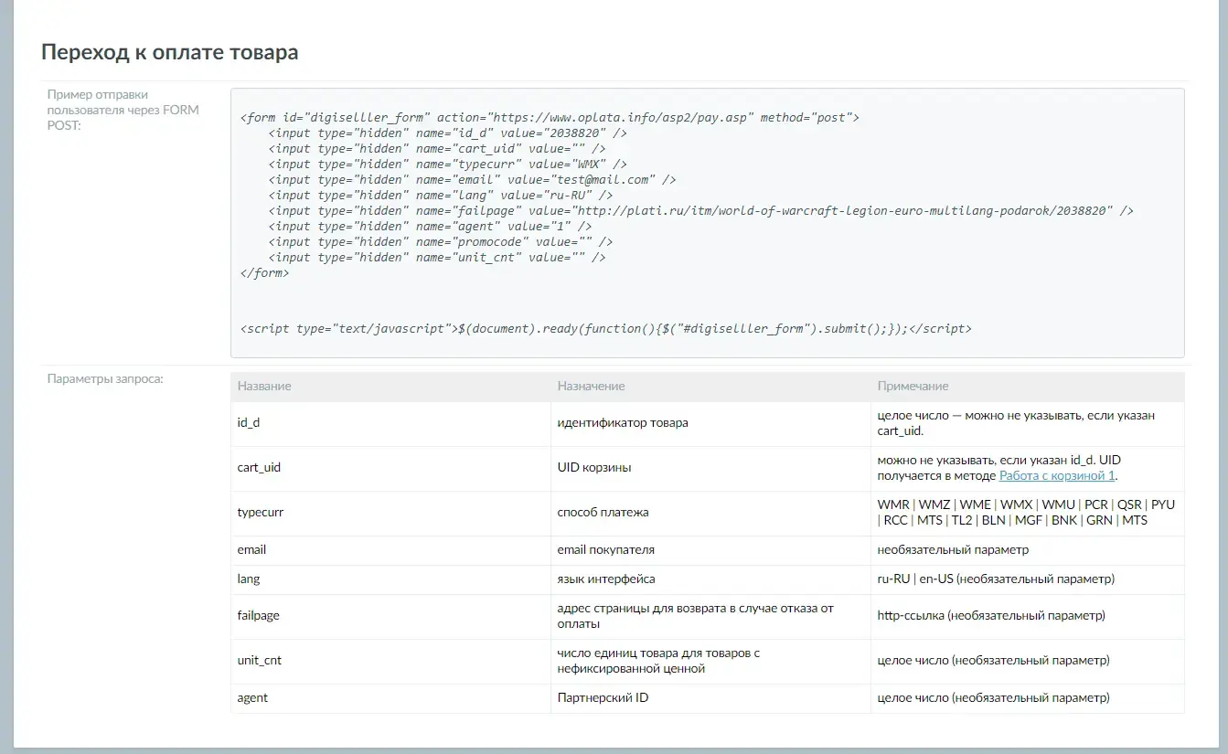Screen dimensions: 1228x754
Task: Click the text 'email покупателя'
Action: pos(605,550)
